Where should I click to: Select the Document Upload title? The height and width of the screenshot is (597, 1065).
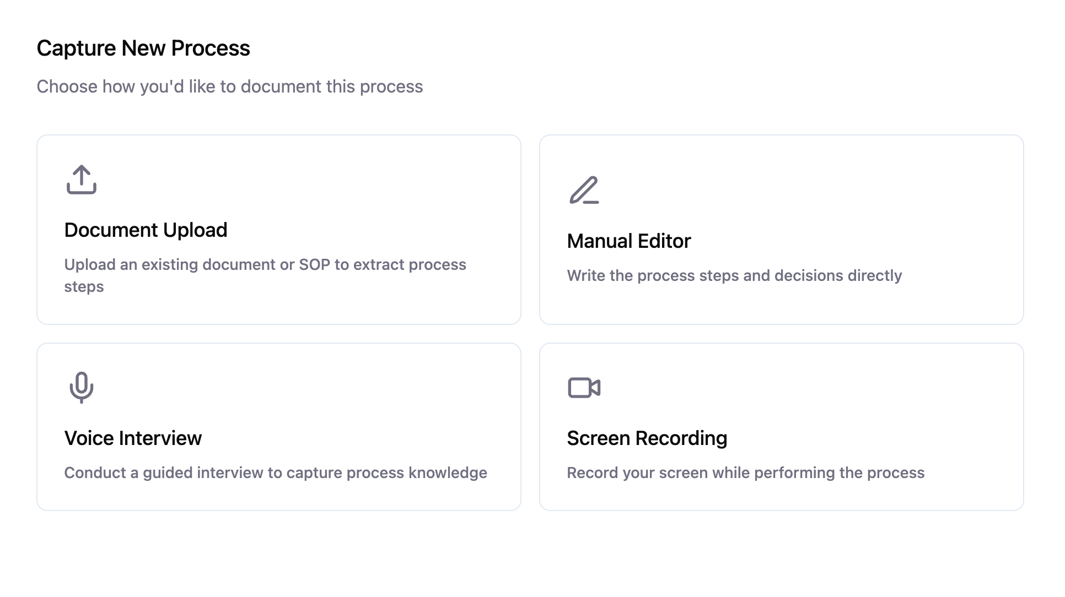[x=146, y=230]
